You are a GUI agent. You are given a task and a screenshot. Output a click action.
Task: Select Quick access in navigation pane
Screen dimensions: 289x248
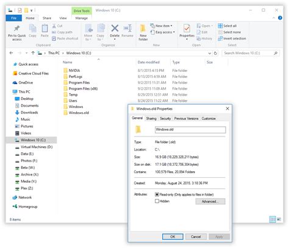(26, 64)
